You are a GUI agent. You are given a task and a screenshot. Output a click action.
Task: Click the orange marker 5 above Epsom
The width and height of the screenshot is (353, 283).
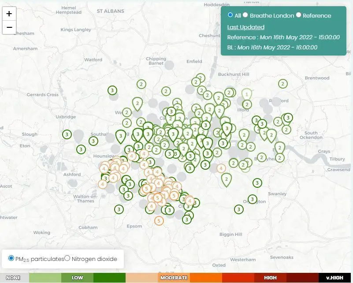tap(159, 221)
